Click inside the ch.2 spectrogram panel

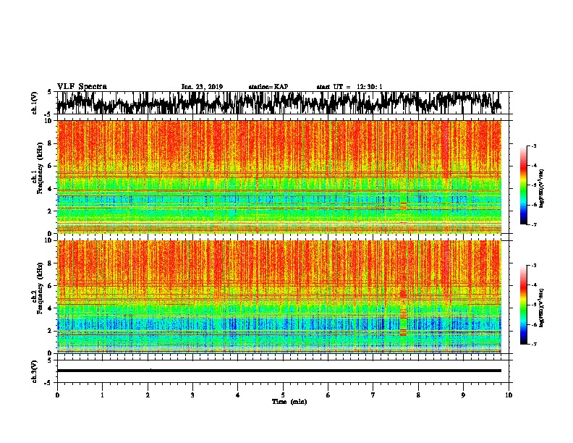279,297
